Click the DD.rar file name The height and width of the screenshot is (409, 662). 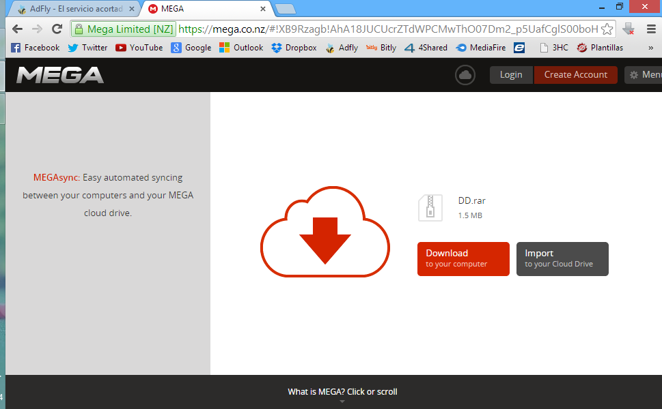[x=471, y=200]
